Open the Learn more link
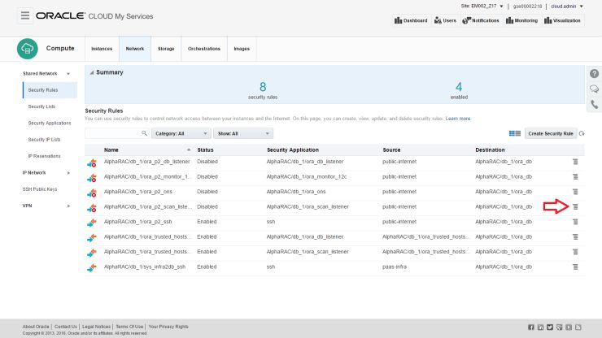This screenshot has height=338, width=602. [458, 119]
